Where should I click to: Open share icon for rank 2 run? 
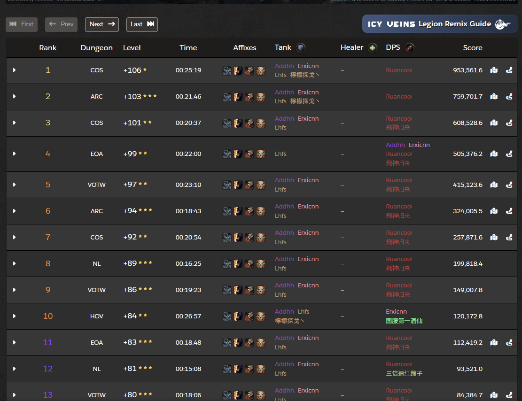pos(509,97)
